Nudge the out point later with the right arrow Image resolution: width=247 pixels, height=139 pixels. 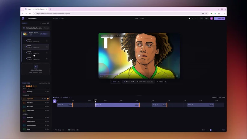(x=145, y=82)
